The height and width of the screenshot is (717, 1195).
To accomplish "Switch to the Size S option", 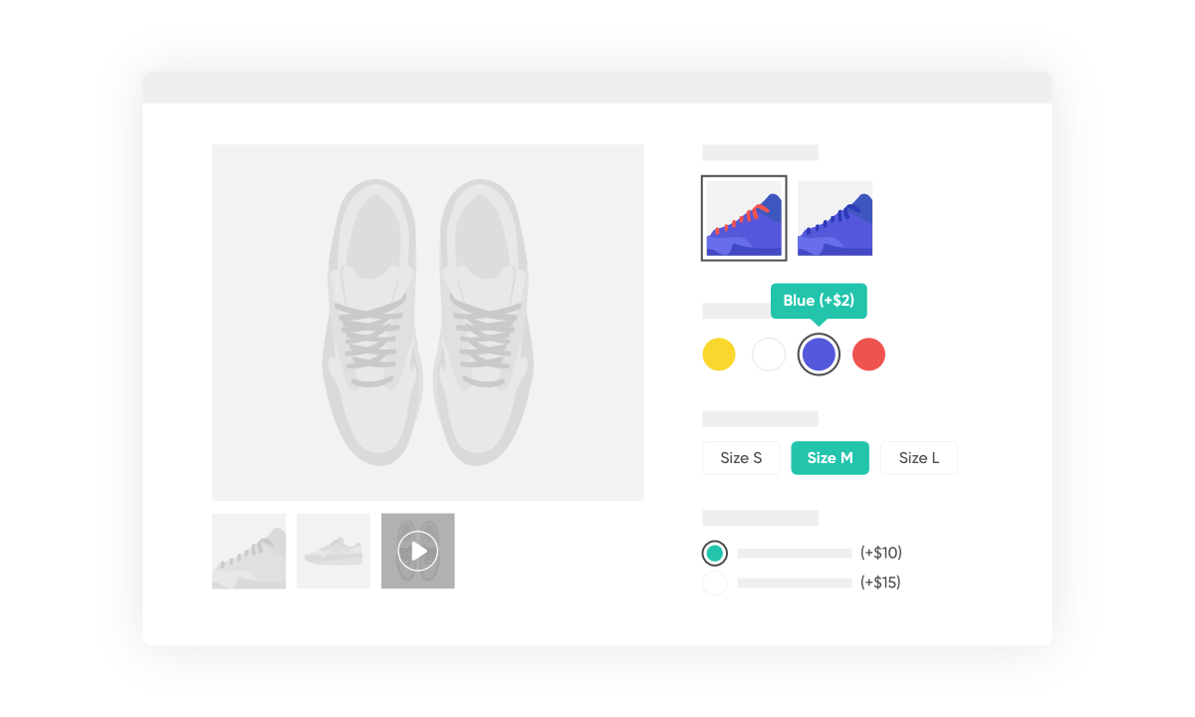I will (741, 458).
